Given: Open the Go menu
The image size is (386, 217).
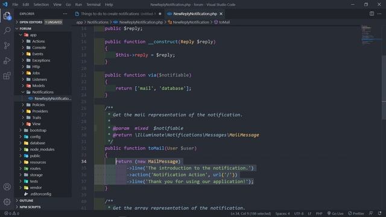Looking at the screenshot, I should point(68,4).
